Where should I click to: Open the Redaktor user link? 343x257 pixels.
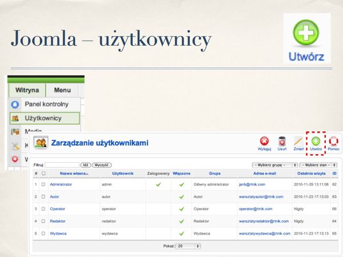[x=59, y=221]
